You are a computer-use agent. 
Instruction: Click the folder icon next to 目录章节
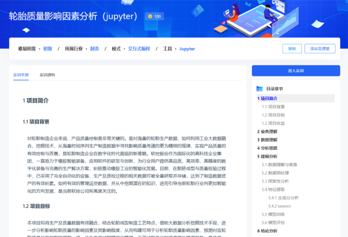(259, 89)
